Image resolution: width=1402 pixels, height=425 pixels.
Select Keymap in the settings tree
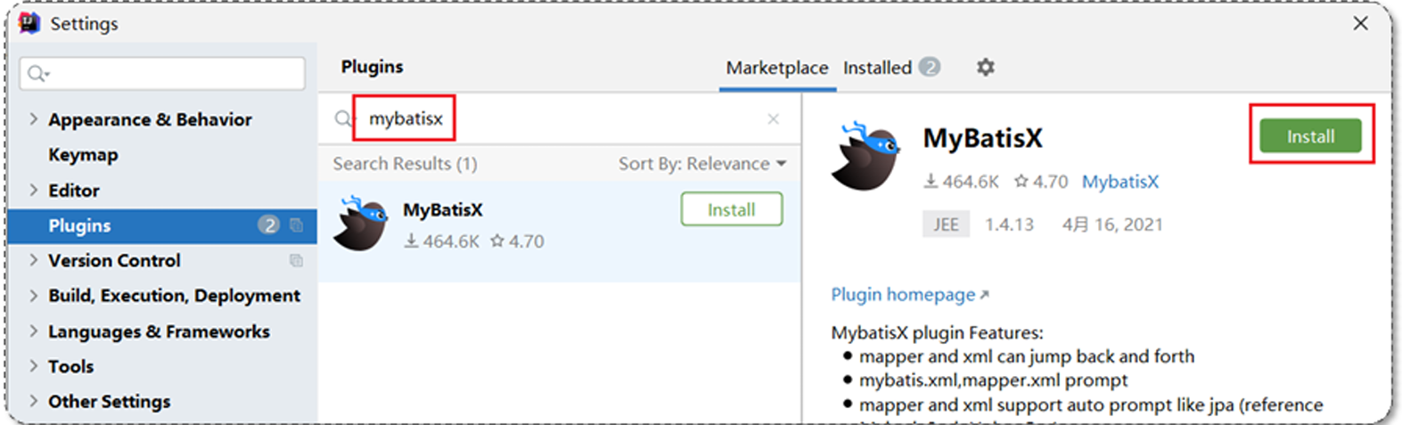click(83, 154)
